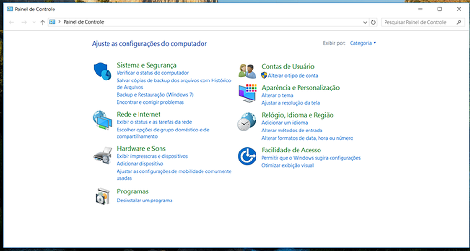Click the Painel de Controle title bar icon
The image size is (470, 251).
(10, 9)
